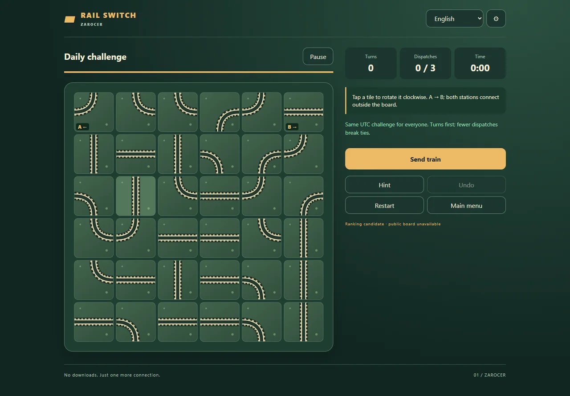The width and height of the screenshot is (570, 396).
Task: Rotate the curved tile in row 1, column 3
Action: coord(178,112)
